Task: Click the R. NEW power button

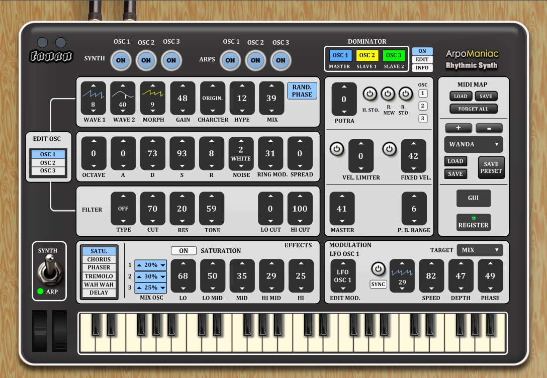Action: coord(388,93)
